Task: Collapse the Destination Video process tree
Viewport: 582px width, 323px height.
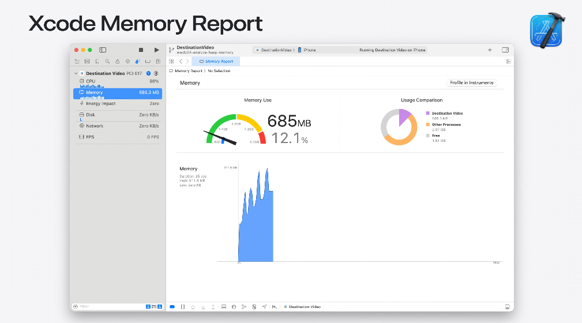Action: point(76,73)
